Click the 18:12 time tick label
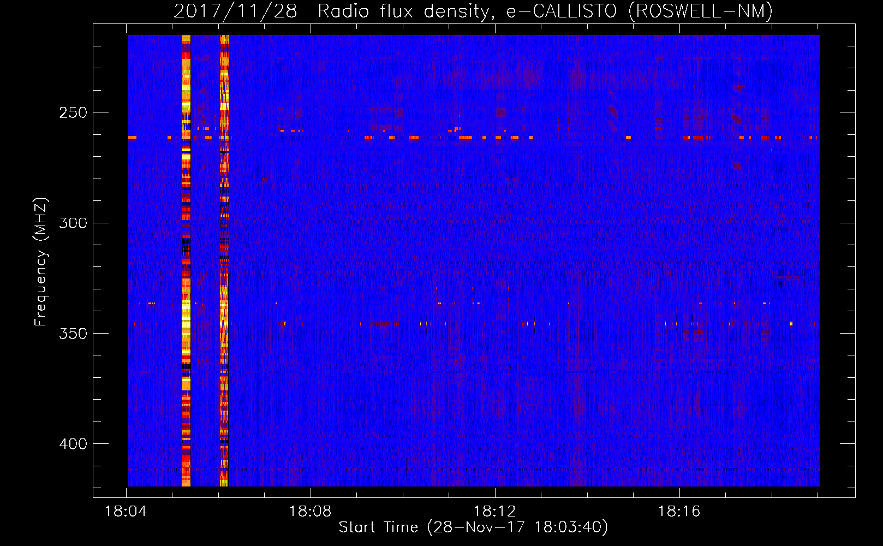The image size is (883, 546). click(x=494, y=512)
